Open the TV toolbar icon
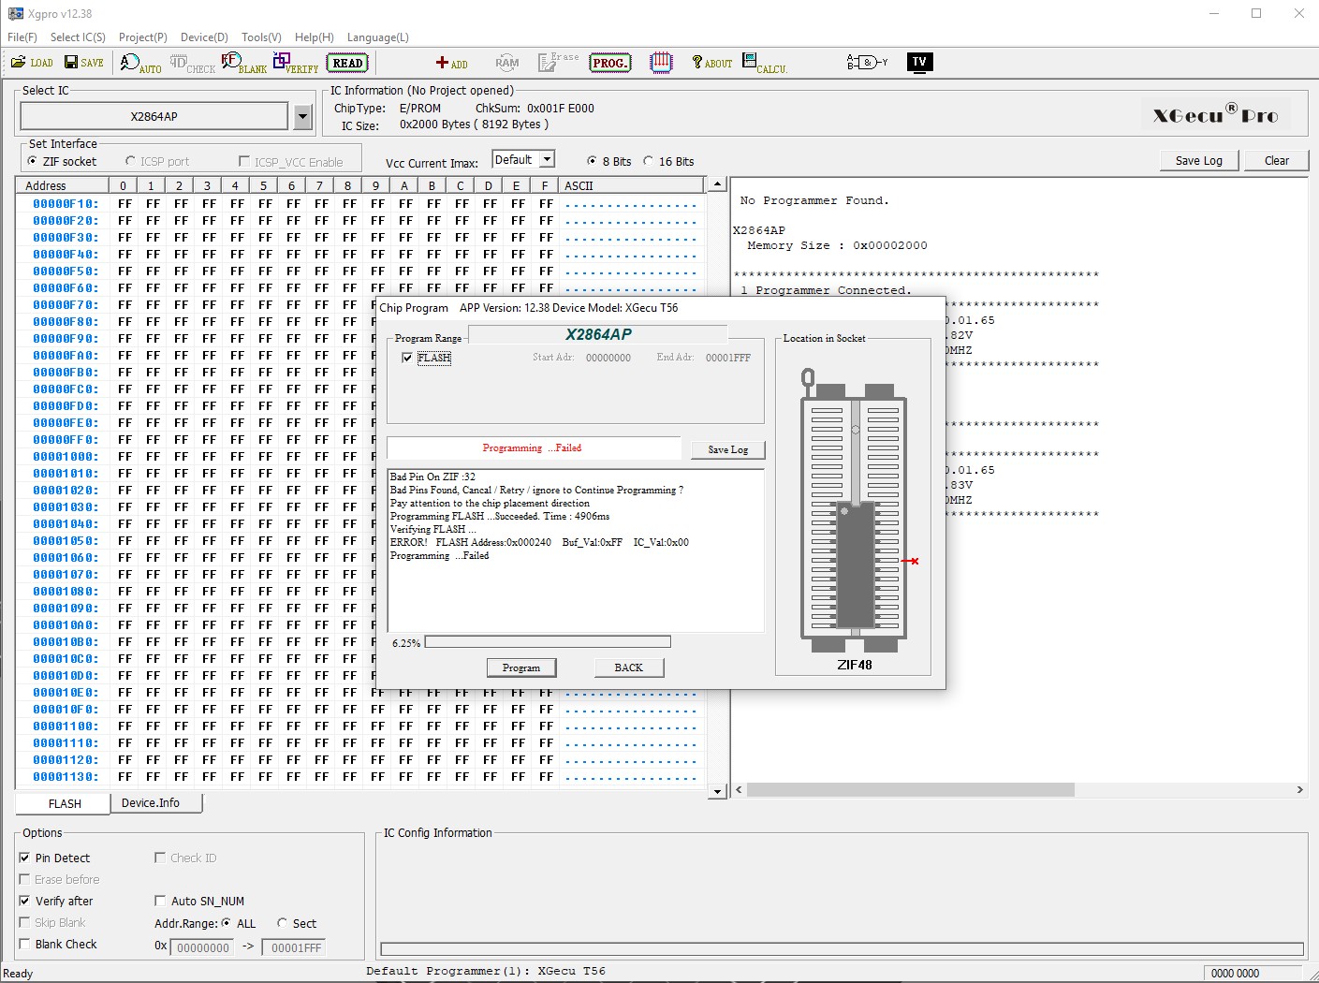The width and height of the screenshot is (1319, 983). pyautogui.click(x=919, y=63)
